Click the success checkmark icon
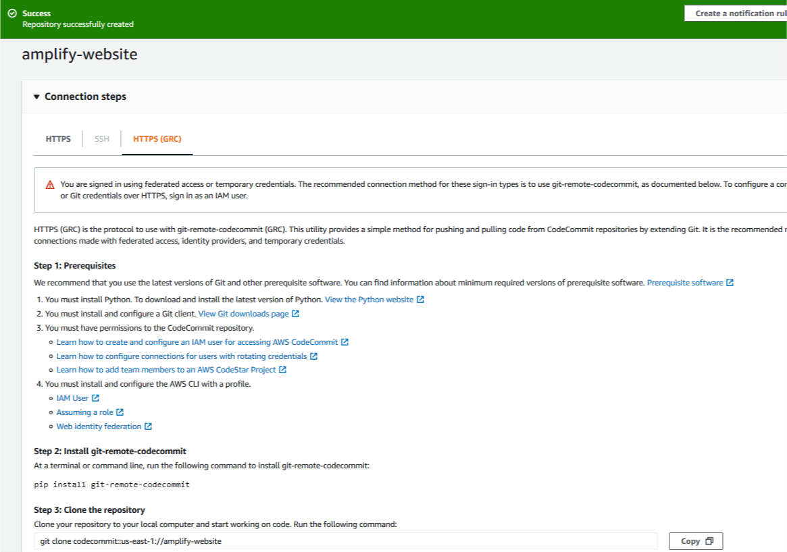This screenshot has height=552, width=787. (12, 13)
